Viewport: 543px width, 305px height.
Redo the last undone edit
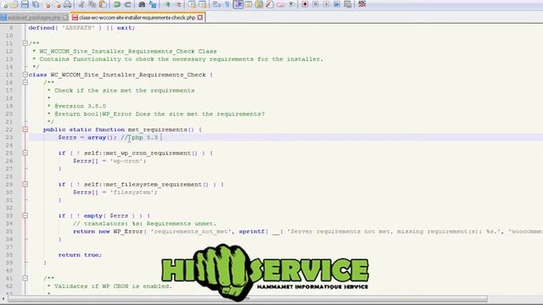[127, 4]
